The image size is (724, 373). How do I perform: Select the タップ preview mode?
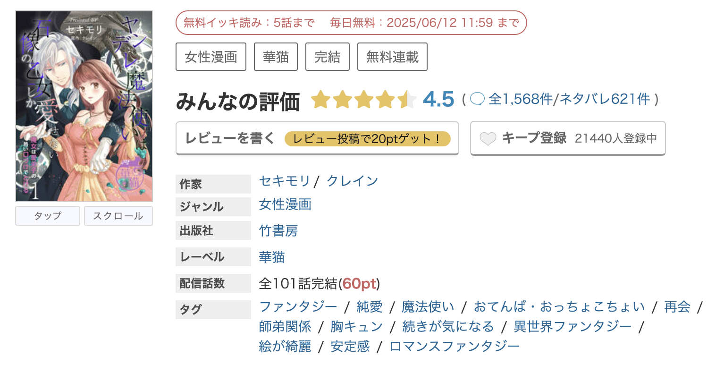click(x=47, y=216)
